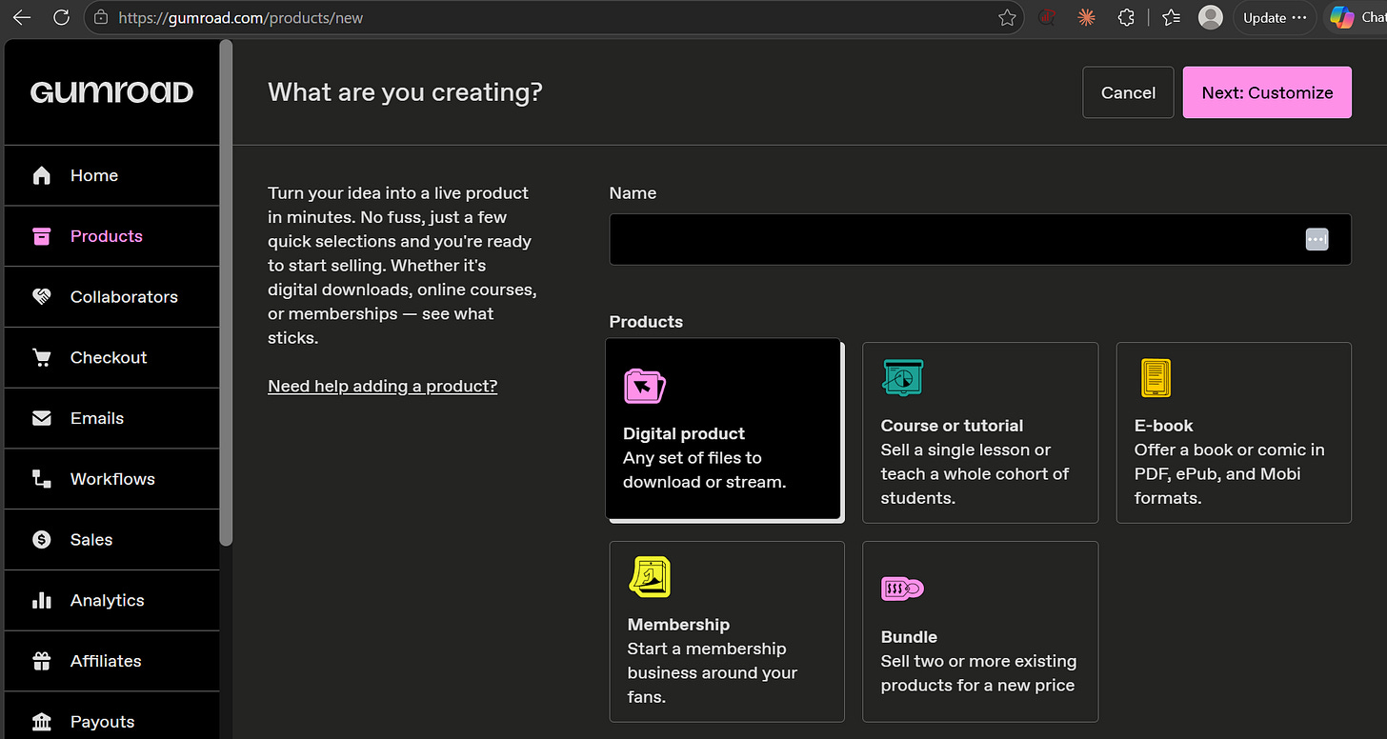The width and height of the screenshot is (1387, 739).
Task: Click the Collaborators handshake icon
Action: coord(42,297)
